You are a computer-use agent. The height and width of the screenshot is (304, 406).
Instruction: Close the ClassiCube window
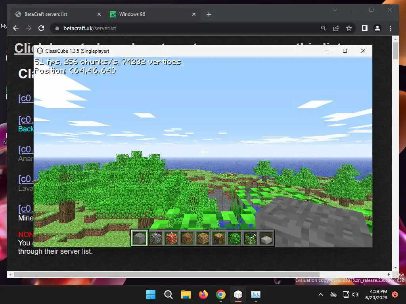tap(363, 51)
